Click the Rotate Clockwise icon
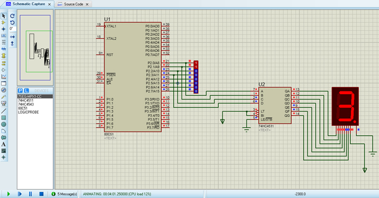This screenshot has height=198, width=379. tap(12, 16)
